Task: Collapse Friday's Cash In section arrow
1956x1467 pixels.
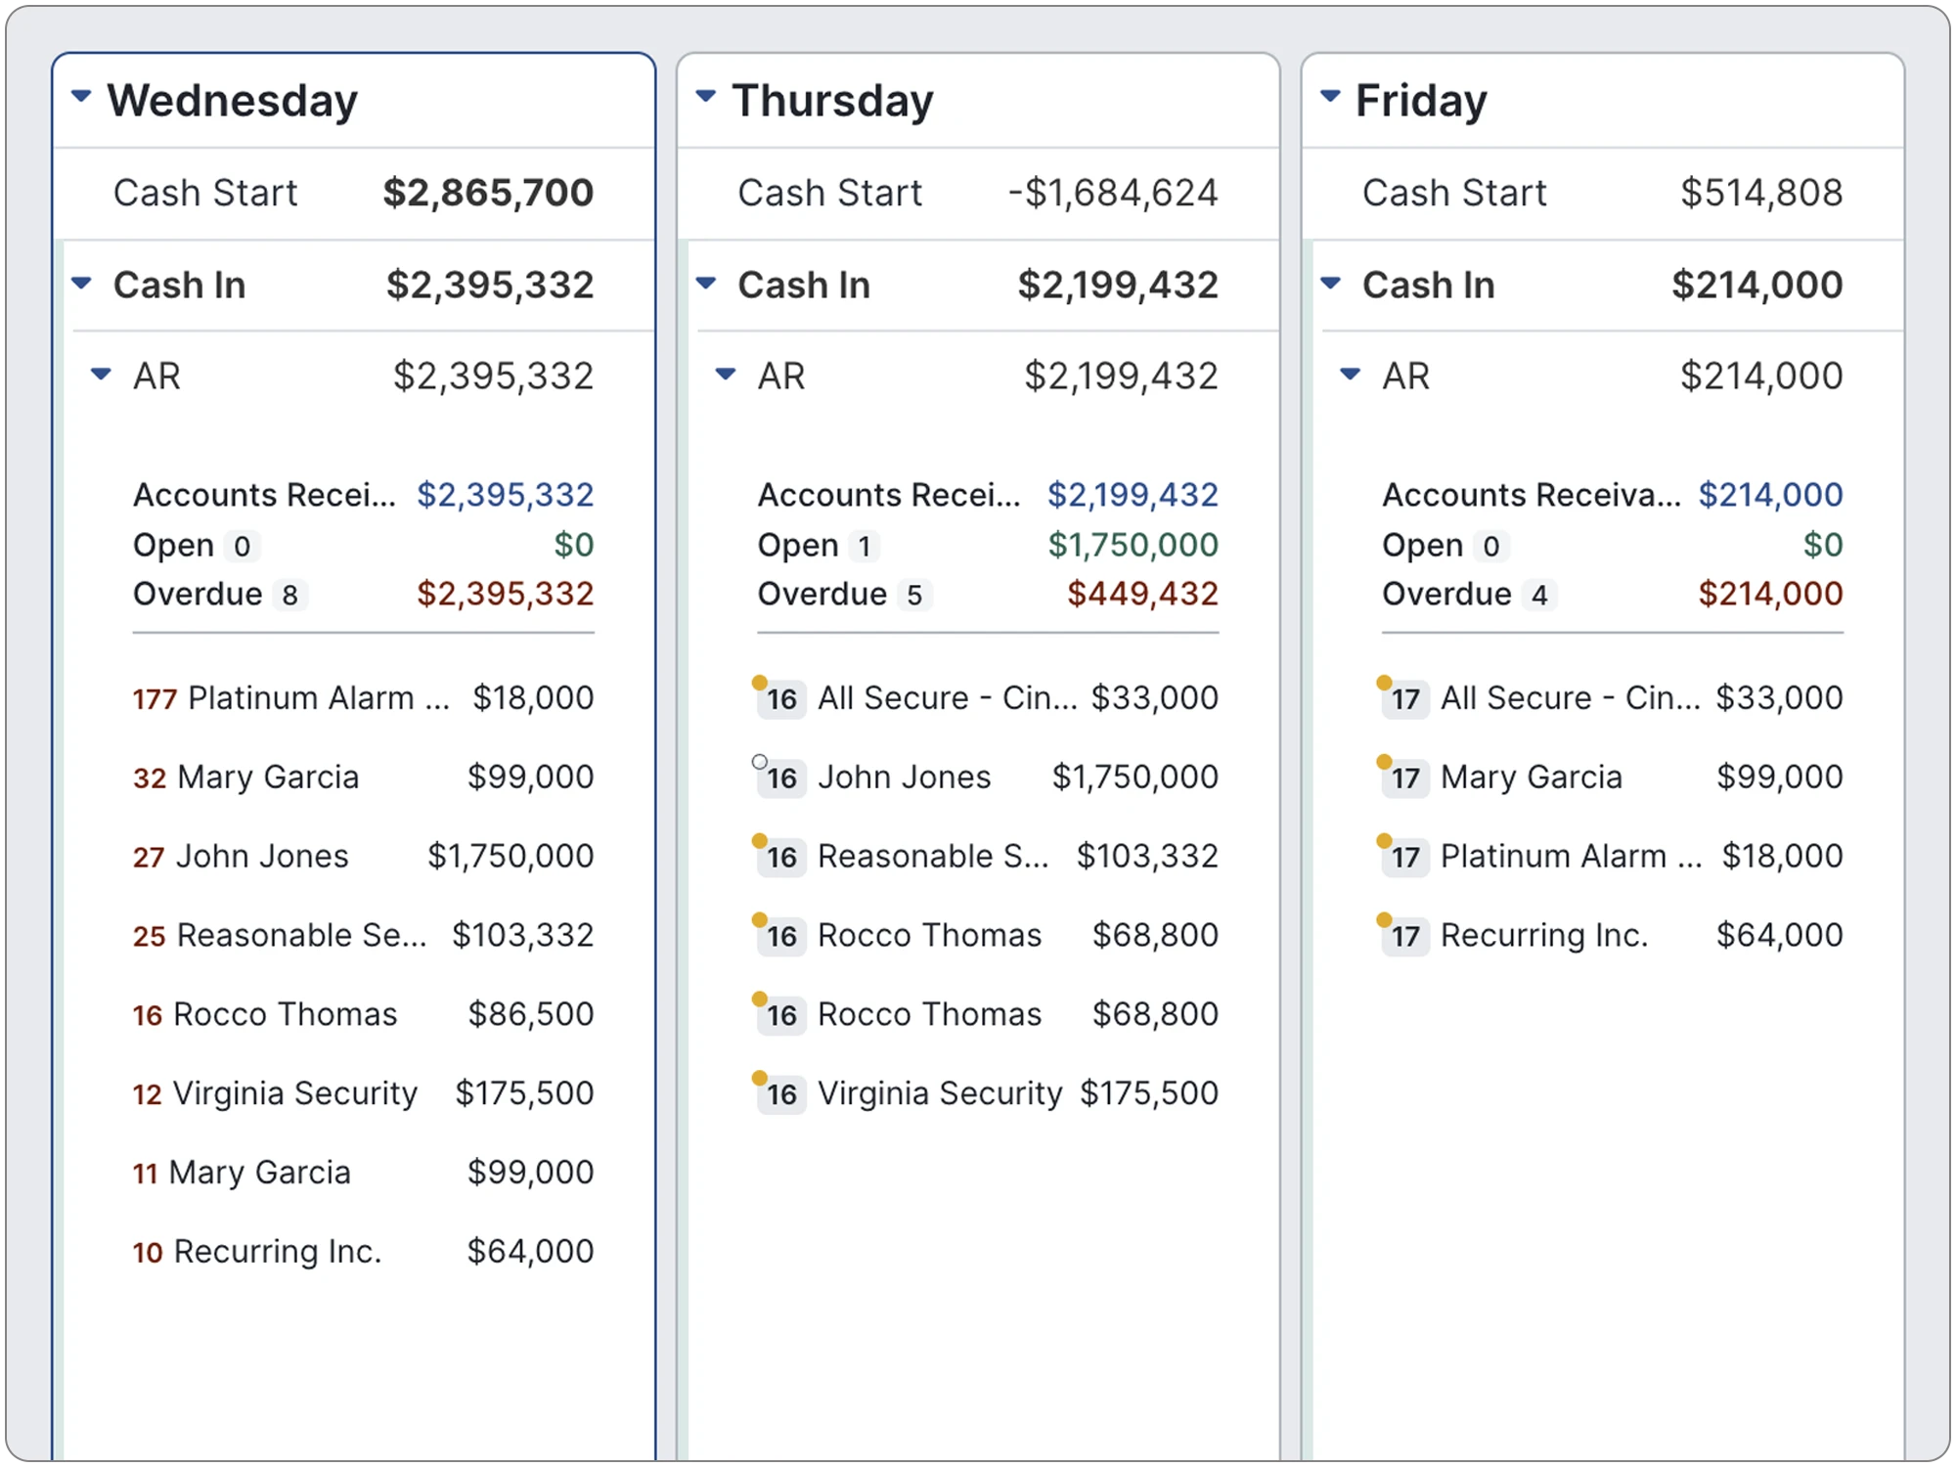Action: 1330,284
